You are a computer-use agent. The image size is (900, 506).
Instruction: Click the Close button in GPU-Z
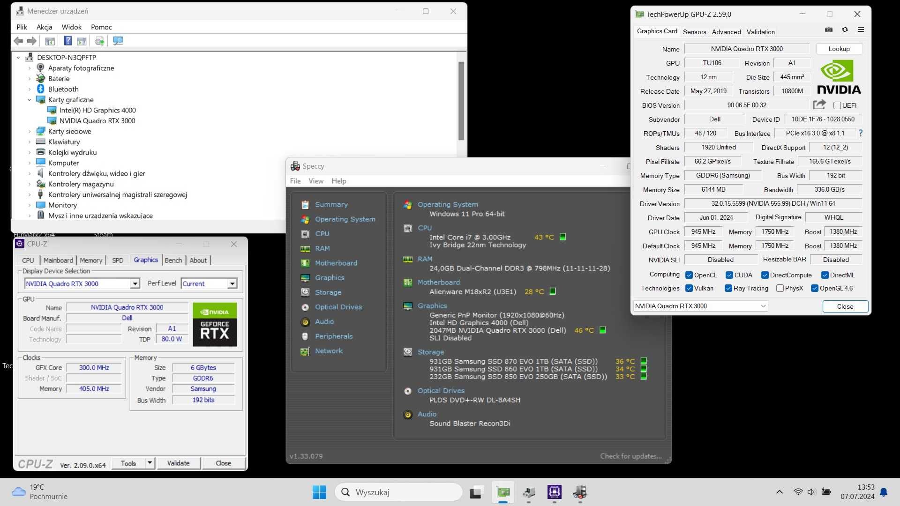845,306
